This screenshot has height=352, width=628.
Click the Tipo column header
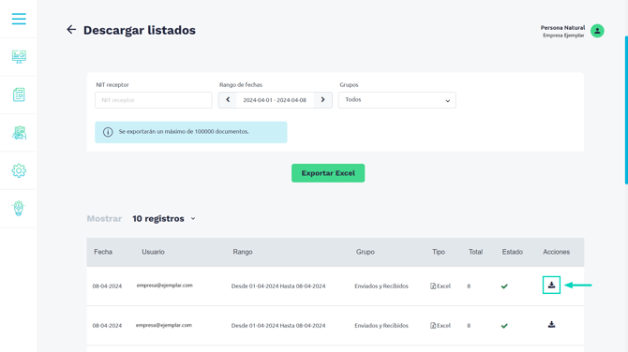[x=439, y=252]
